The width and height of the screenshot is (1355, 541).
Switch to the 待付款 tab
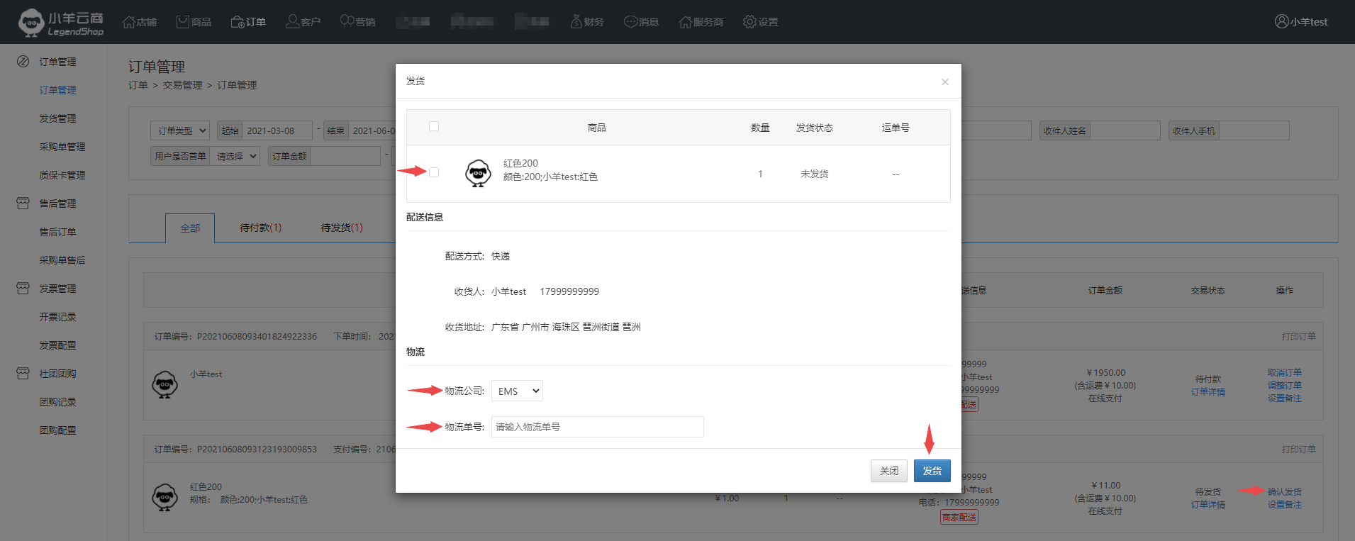click(x=260, y=228)
